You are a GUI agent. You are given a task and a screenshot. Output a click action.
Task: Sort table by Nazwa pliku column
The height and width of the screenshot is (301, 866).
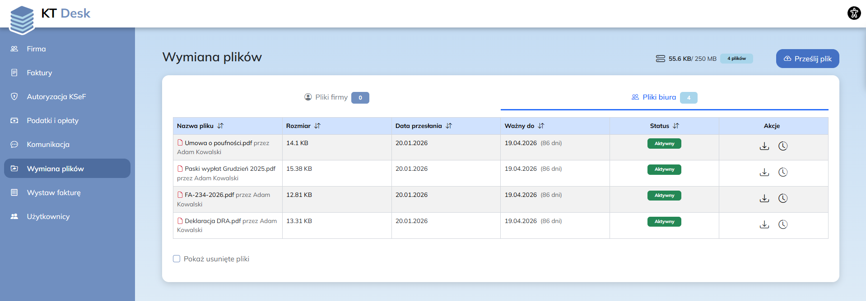(220, 126)
